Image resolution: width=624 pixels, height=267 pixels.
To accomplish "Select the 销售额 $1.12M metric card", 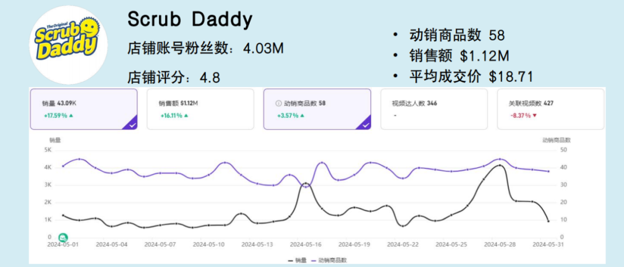I will coord(200,109).
